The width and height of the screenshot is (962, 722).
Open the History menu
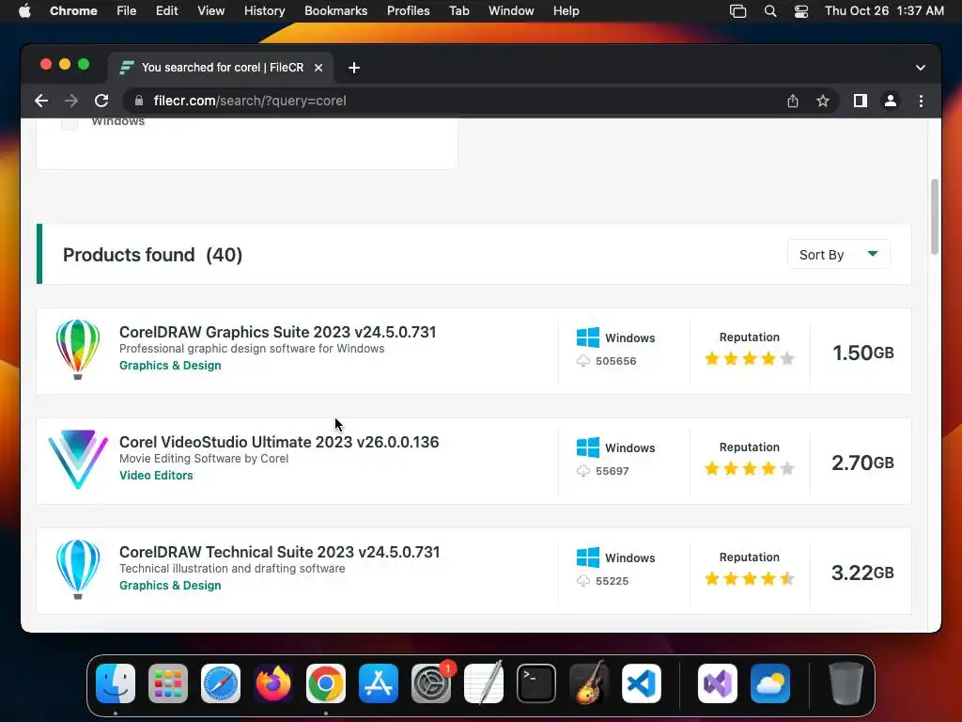tap(264, 11)
